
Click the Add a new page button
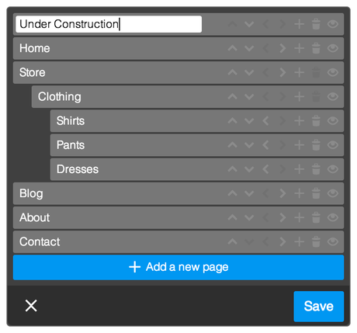click(x=178, y=267)
